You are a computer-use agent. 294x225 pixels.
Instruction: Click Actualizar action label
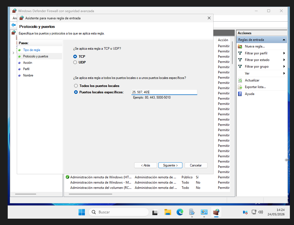[x=252, y=80]
